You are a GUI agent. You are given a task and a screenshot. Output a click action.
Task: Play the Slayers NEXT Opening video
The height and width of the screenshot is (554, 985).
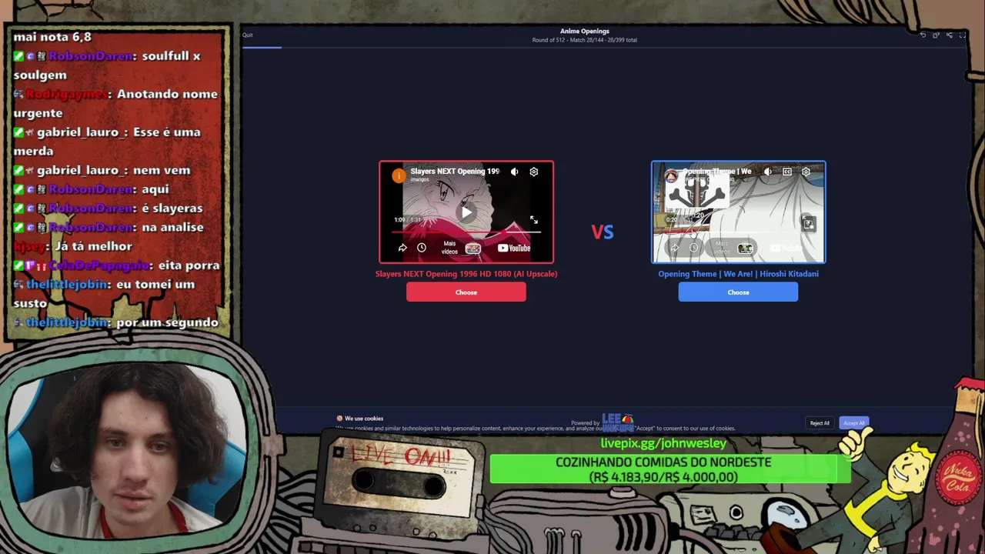(x=466, y=212)
